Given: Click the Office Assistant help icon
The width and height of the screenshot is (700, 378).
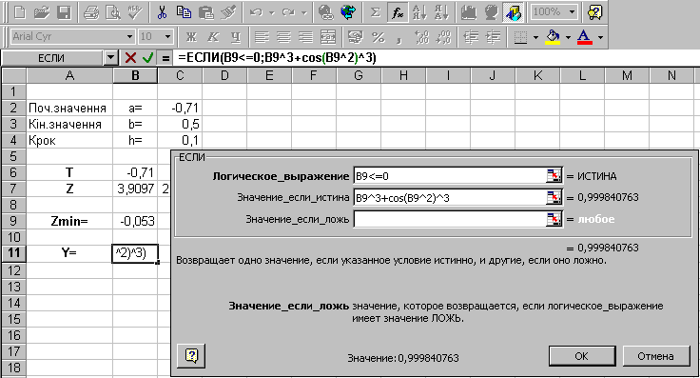Looking at the screenshot, I should pos(595,12).
